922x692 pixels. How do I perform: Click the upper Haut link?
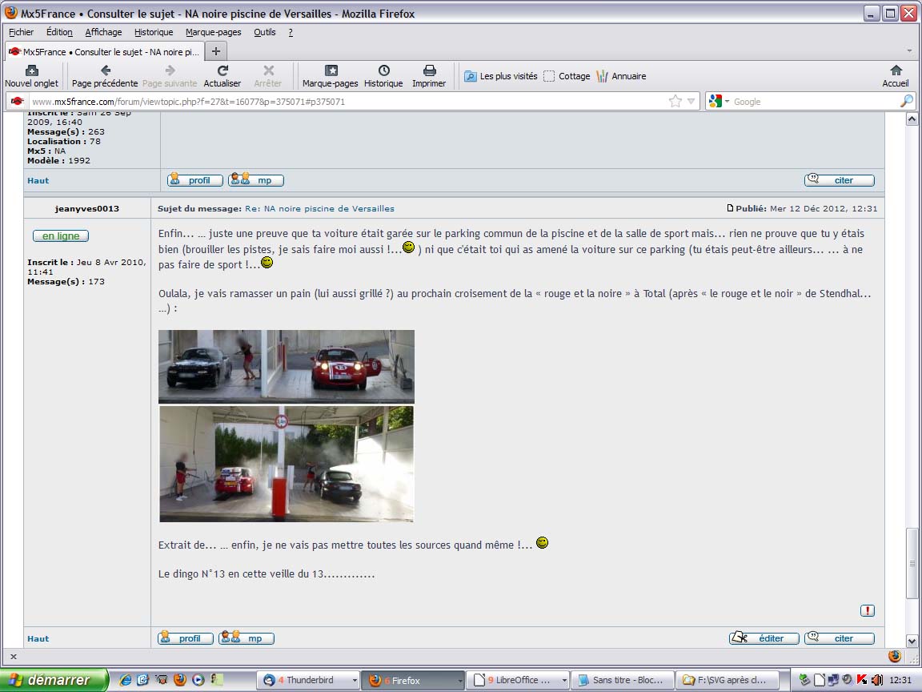coord(38,181)
